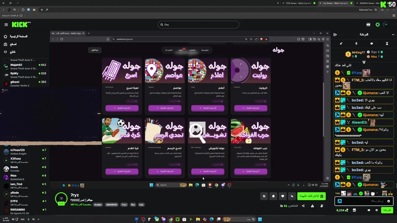This screenshot has height=223, width=397.
Task: Click the ksa tag chip
Action: [x=141, y=205]
